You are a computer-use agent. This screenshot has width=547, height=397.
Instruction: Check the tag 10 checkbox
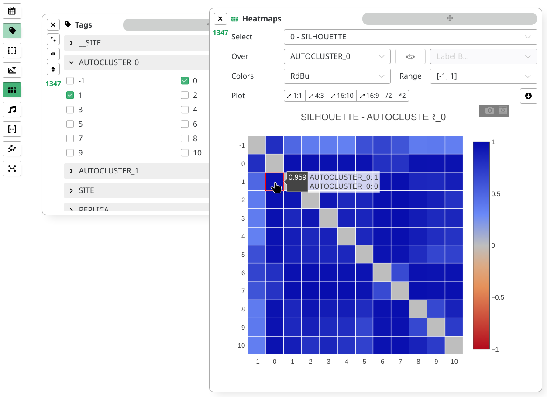(185, 152)
